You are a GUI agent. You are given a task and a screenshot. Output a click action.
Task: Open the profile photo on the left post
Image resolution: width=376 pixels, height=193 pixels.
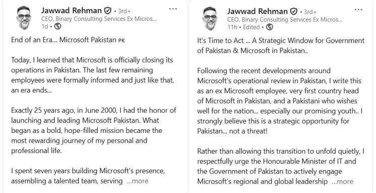coord(24,18)
